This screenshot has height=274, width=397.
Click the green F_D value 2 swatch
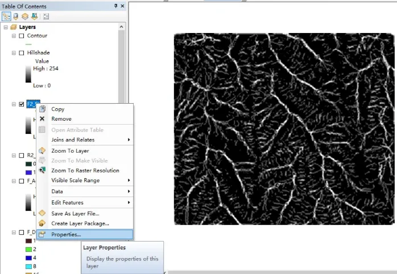pyautogui.click(x=28, y=249)
